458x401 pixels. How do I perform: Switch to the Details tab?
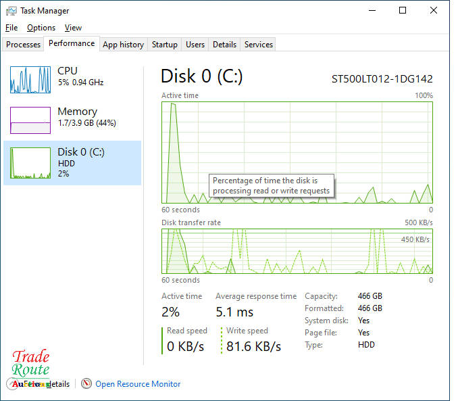224,45
